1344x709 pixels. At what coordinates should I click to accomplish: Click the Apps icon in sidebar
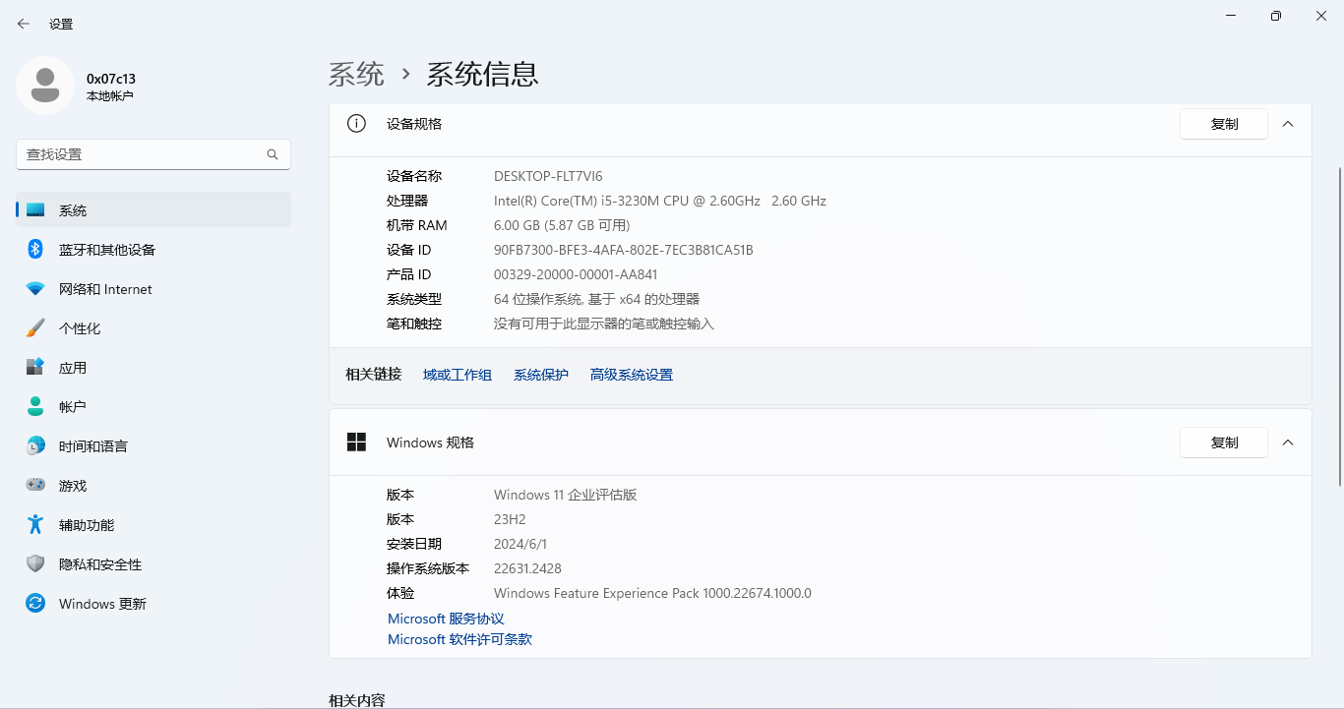(35, 368)
